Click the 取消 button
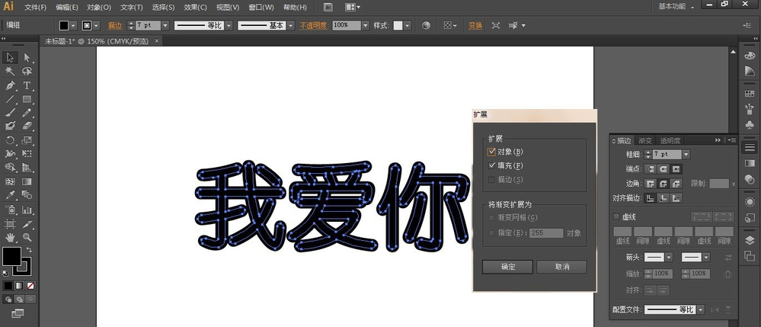 (561, 267)
